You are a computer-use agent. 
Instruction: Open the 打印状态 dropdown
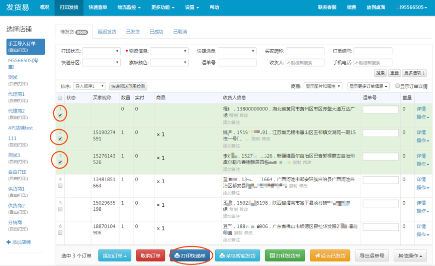click(x=101, y=51)
